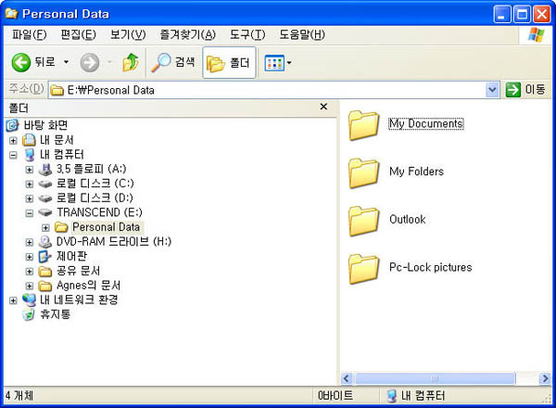The image size is (556, 408).
Task: Click the Pc-Lock pictures name label
Action: coord(431,267)
